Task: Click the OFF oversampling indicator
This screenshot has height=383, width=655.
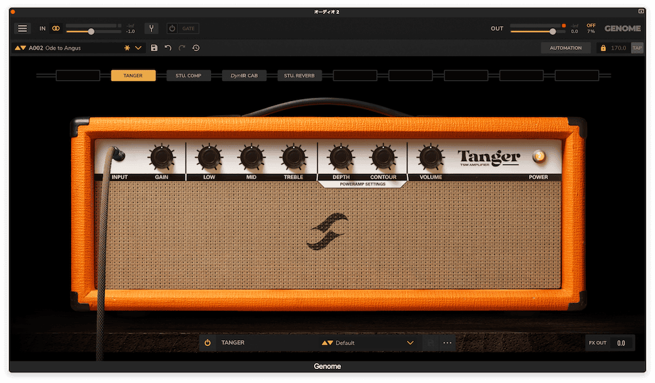Action: [591, 26]
